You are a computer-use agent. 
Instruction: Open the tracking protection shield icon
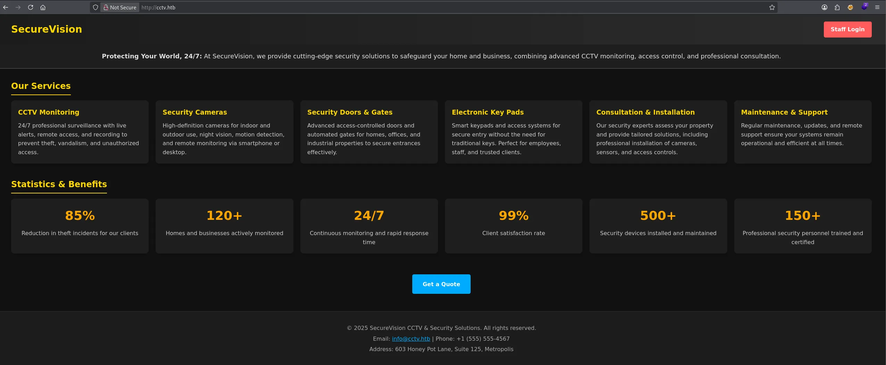click(x=96, y=7)
